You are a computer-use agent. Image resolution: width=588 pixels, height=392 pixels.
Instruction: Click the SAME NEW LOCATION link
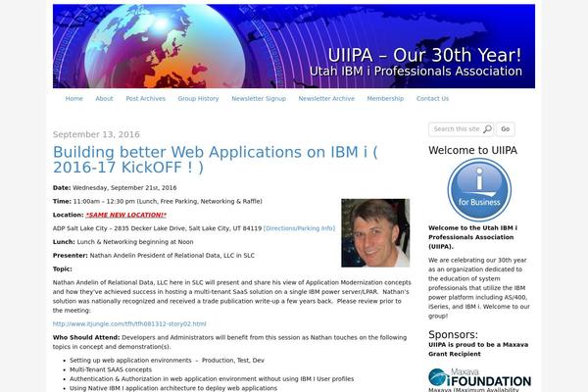[x=126, y=215]
